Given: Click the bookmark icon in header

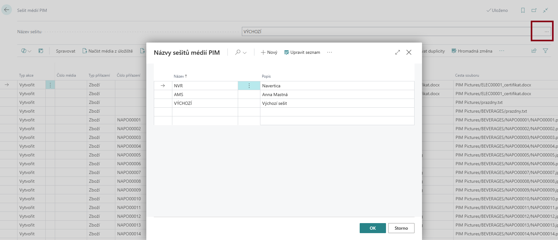Looking at the screenshot, I should [523, 10].
